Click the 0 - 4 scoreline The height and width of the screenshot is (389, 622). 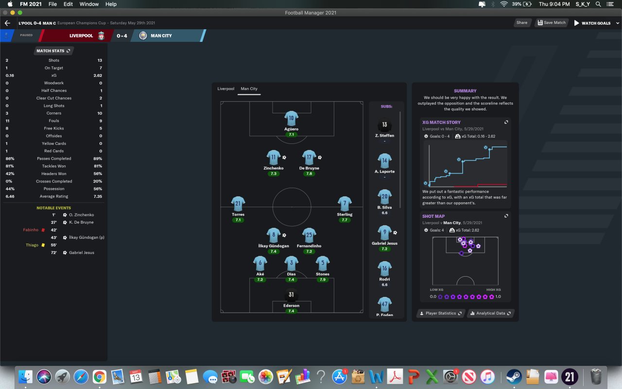tap(121, 35)
